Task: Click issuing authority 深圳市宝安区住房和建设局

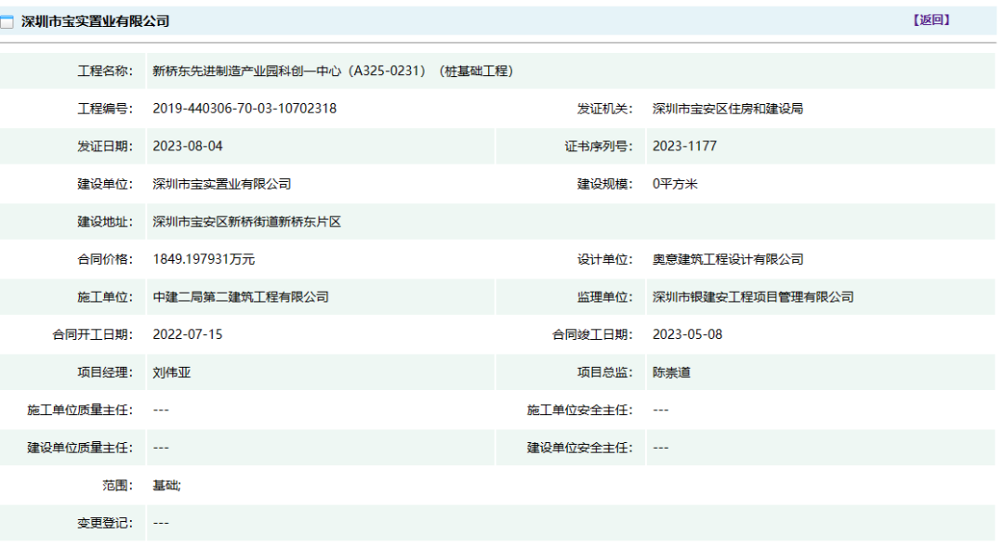Action: [727, 109]
